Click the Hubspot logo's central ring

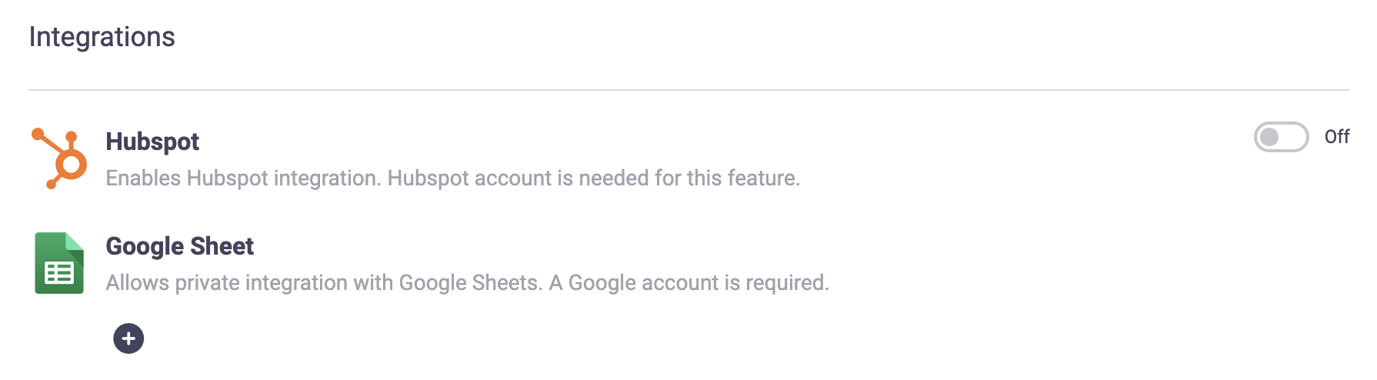72,164
